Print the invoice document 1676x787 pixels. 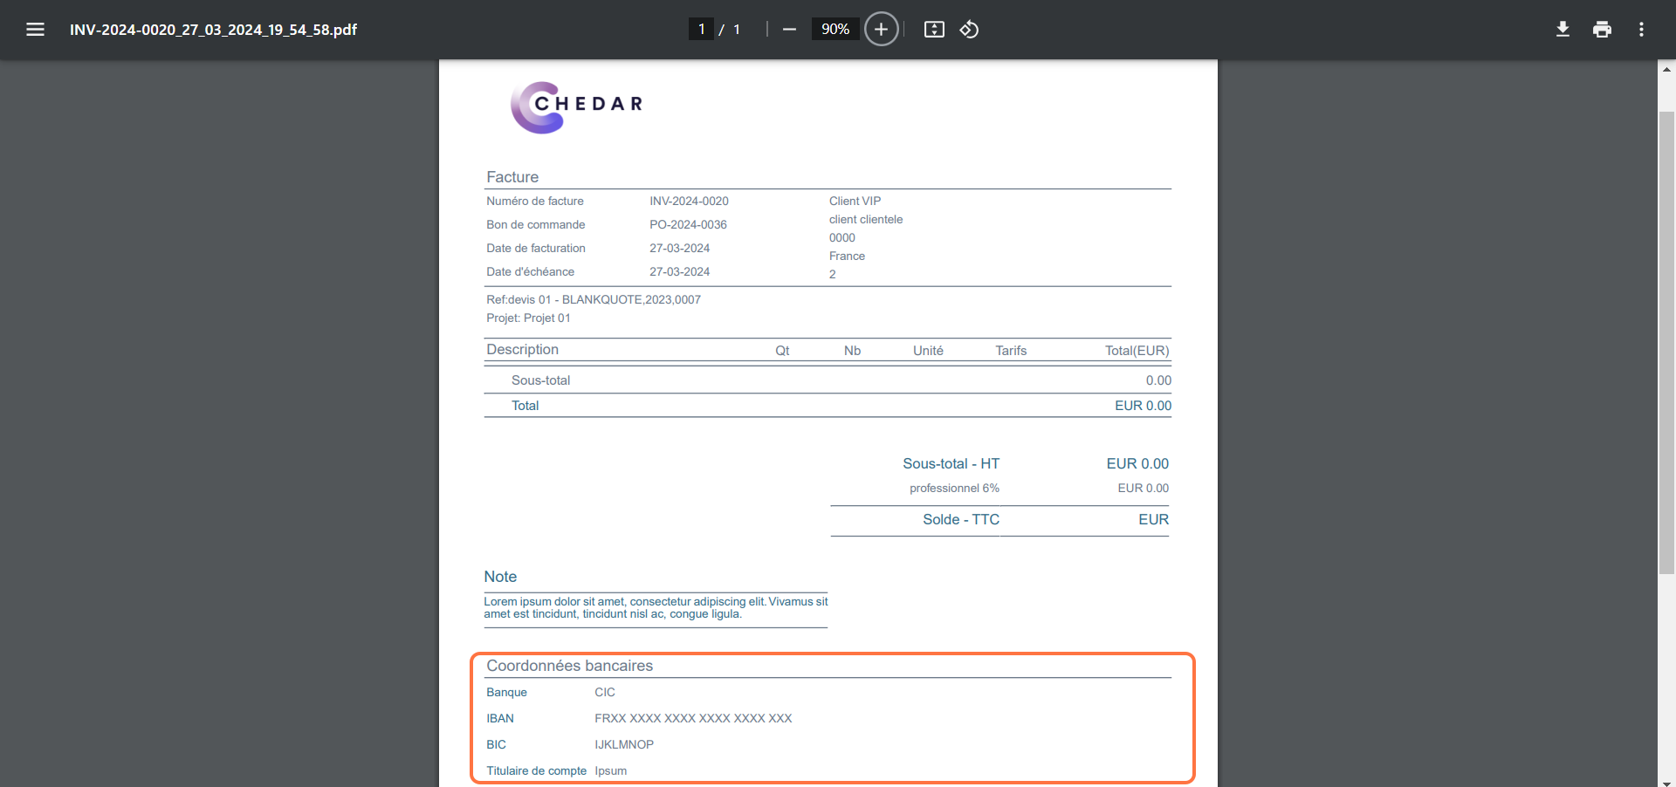pos(1602,30)
